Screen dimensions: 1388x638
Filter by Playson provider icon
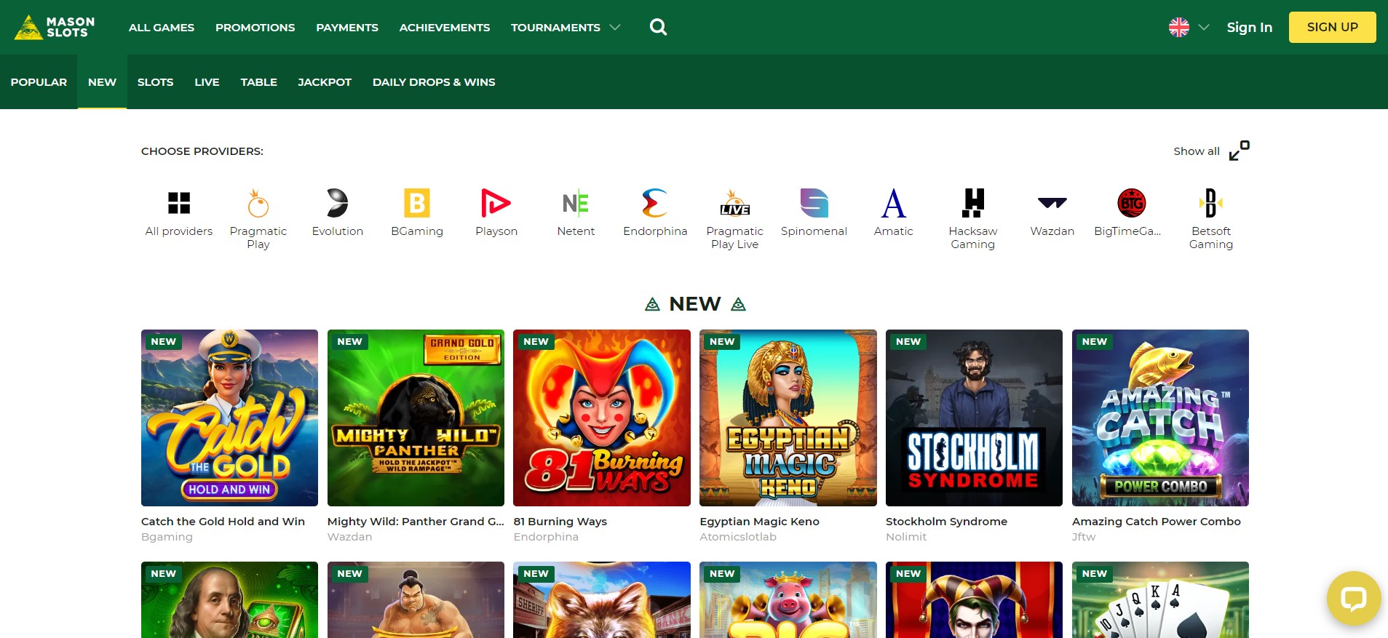click(x=496, y=203)
